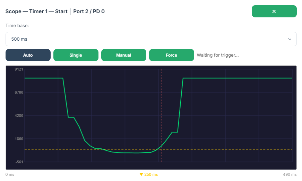Select Manual trigger mode
302x181 pixels.
pos(123,55)
